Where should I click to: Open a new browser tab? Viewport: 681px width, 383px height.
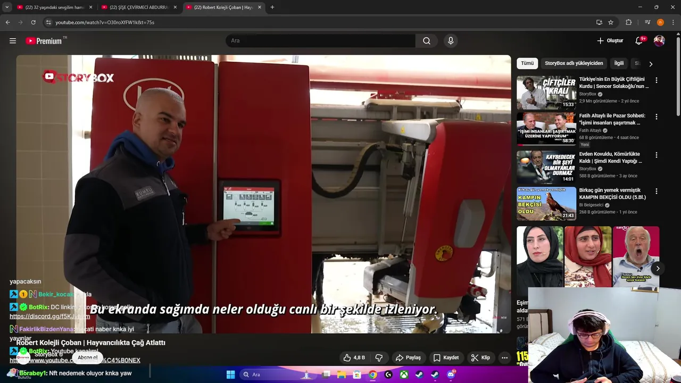(272, 7)
